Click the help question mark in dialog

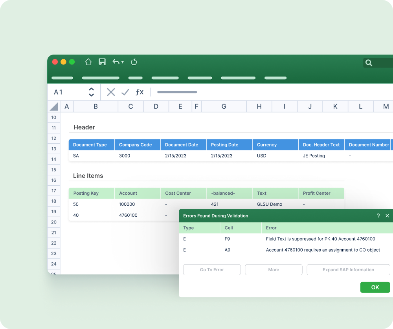[378, 216]
